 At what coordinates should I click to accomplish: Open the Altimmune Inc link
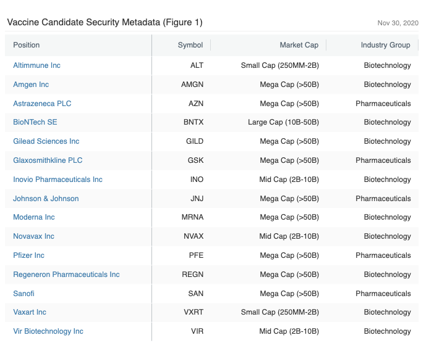(37, 65)
